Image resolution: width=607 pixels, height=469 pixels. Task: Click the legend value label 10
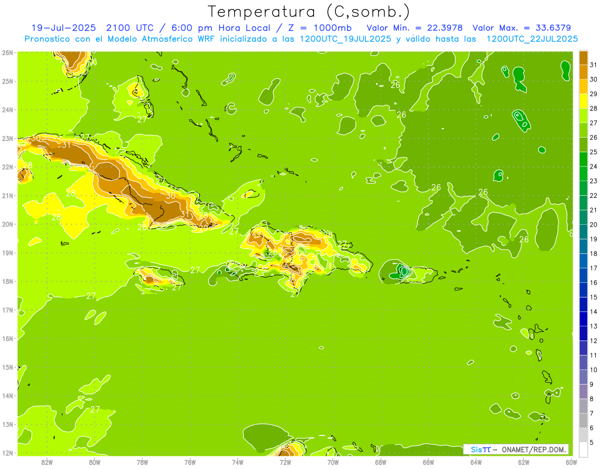(x=594, y=370)
